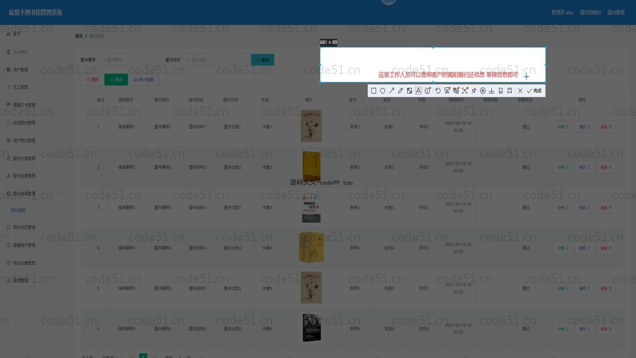This screenshot has height=358, width=636.
Task: Click the book cover thumbnail for 图书名称6
Action: point(312,328)
